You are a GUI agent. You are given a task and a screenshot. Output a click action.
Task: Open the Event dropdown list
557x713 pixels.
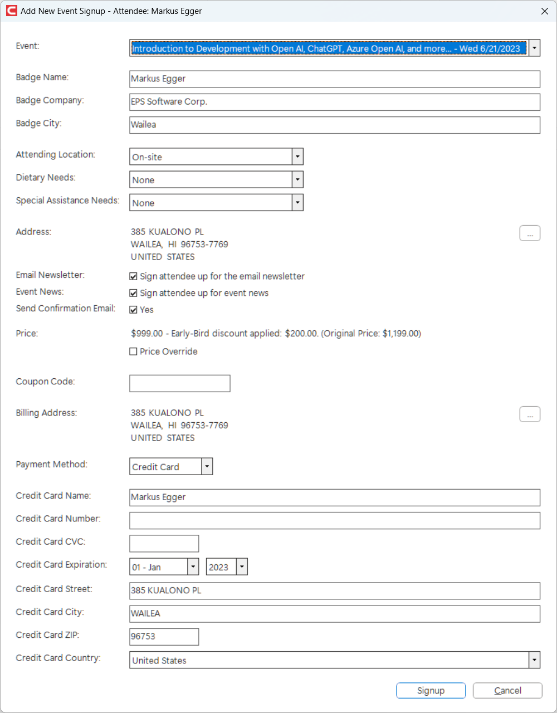point(535,48)
